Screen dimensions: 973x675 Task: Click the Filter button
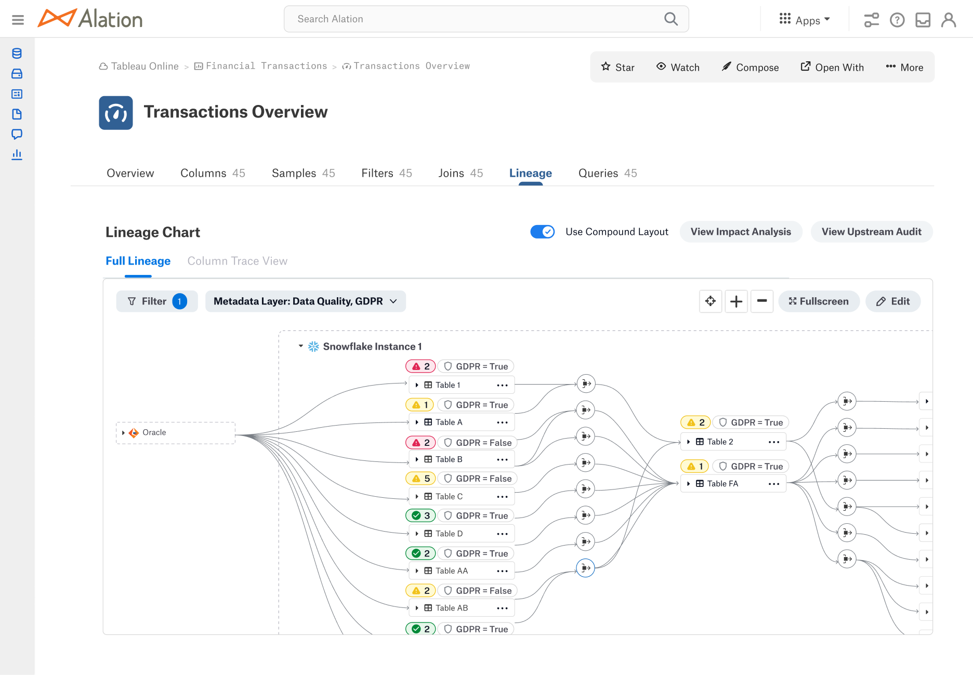pyautogui.click(x=157, y=301)
